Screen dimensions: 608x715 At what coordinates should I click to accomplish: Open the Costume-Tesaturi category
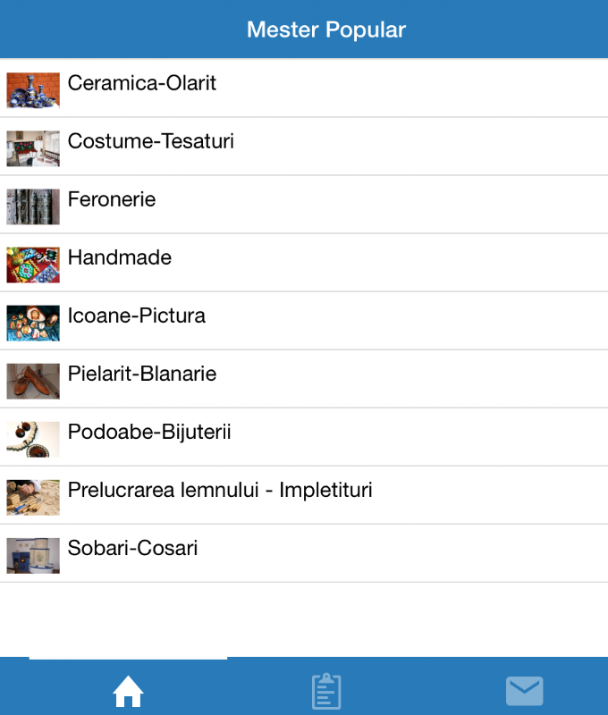[x=304, y=147]
